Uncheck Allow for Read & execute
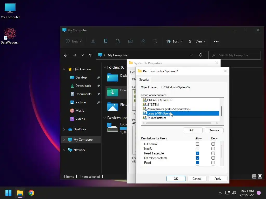Image resolution: width=266 pixels, height=199 pixels. pos(197,153)
